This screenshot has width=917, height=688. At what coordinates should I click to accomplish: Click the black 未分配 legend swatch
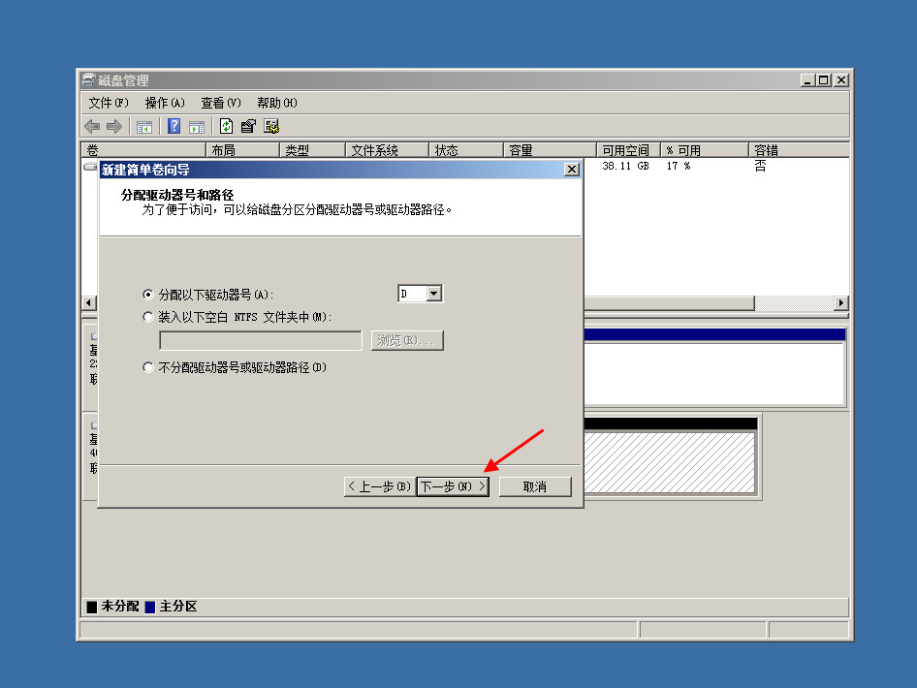(92, 607)
